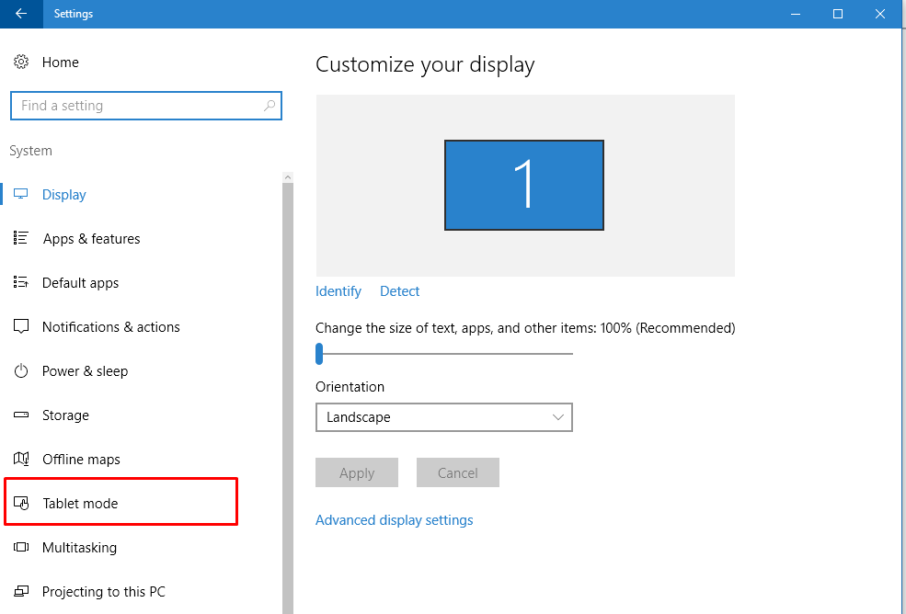Viewport: 906px width, 614px height.
Task: Click the Home gear icon
Action: tap(21, 63)
